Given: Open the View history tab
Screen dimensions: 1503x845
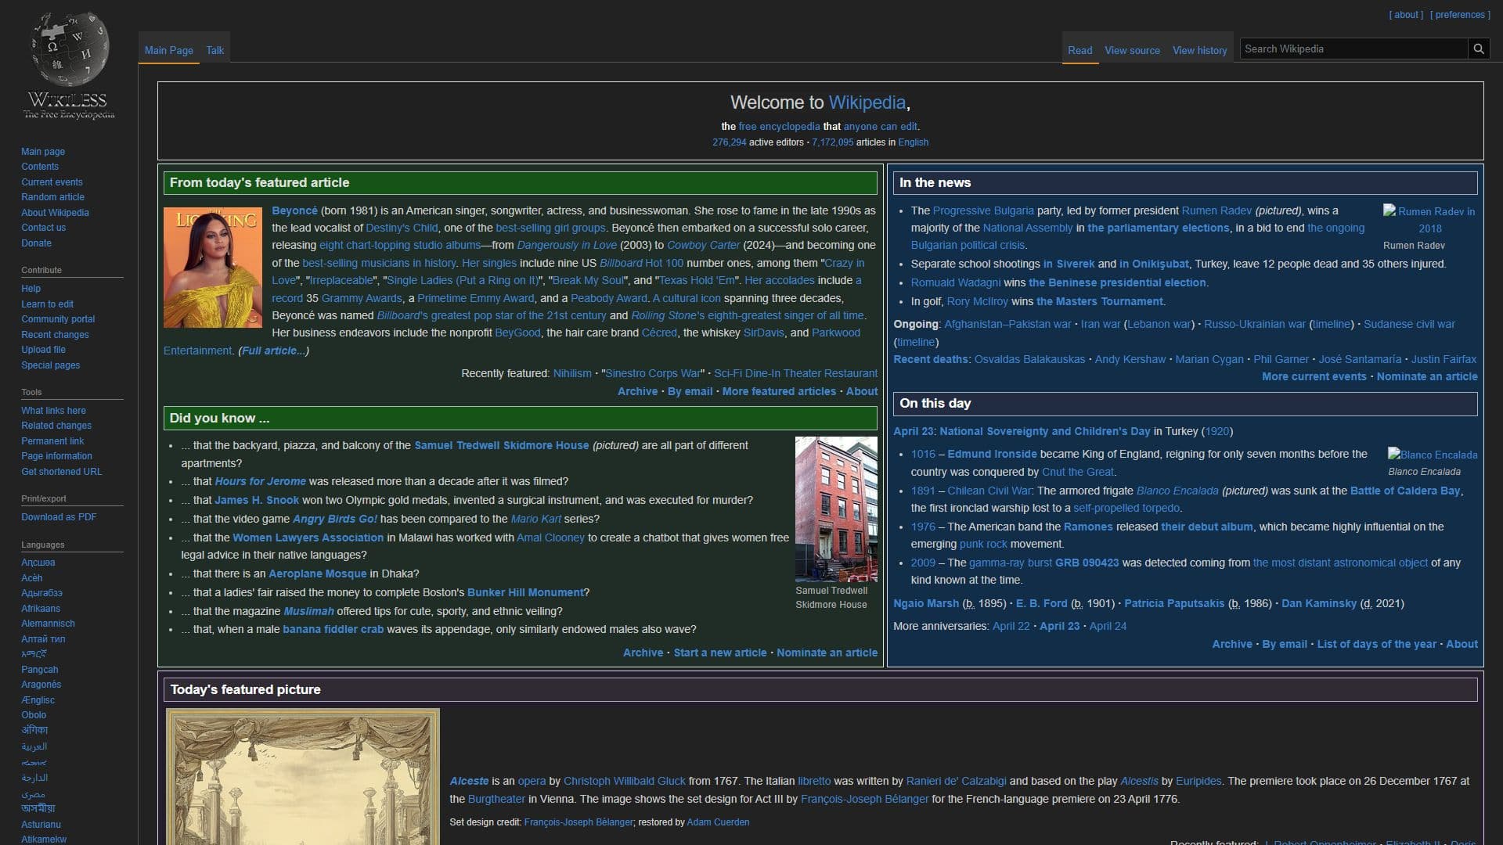Looking at the screenshot, I should pos(1200,50).
